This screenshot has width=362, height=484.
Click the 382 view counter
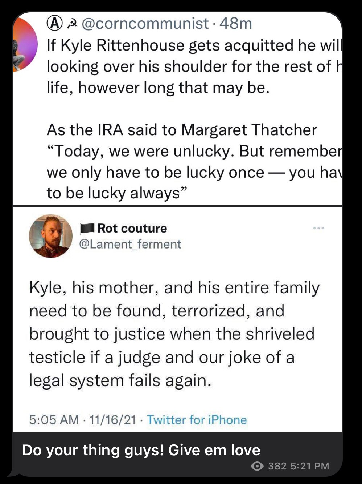[277, 466]
